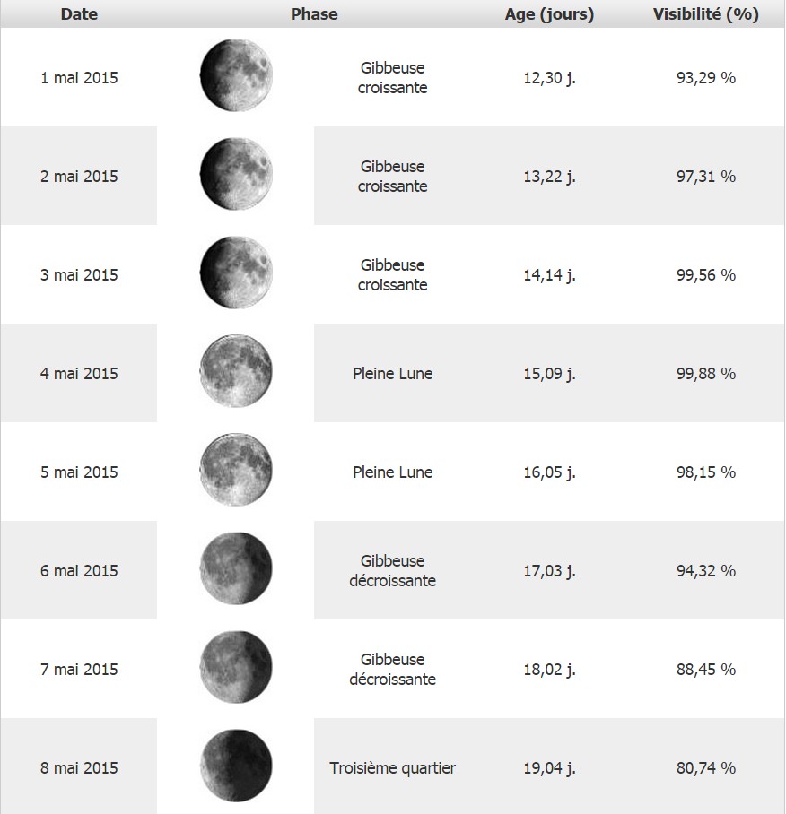The height and width of the screenshot is (814, 786).
Task: Click the Age (jours) column header
Action: point(549,14)
